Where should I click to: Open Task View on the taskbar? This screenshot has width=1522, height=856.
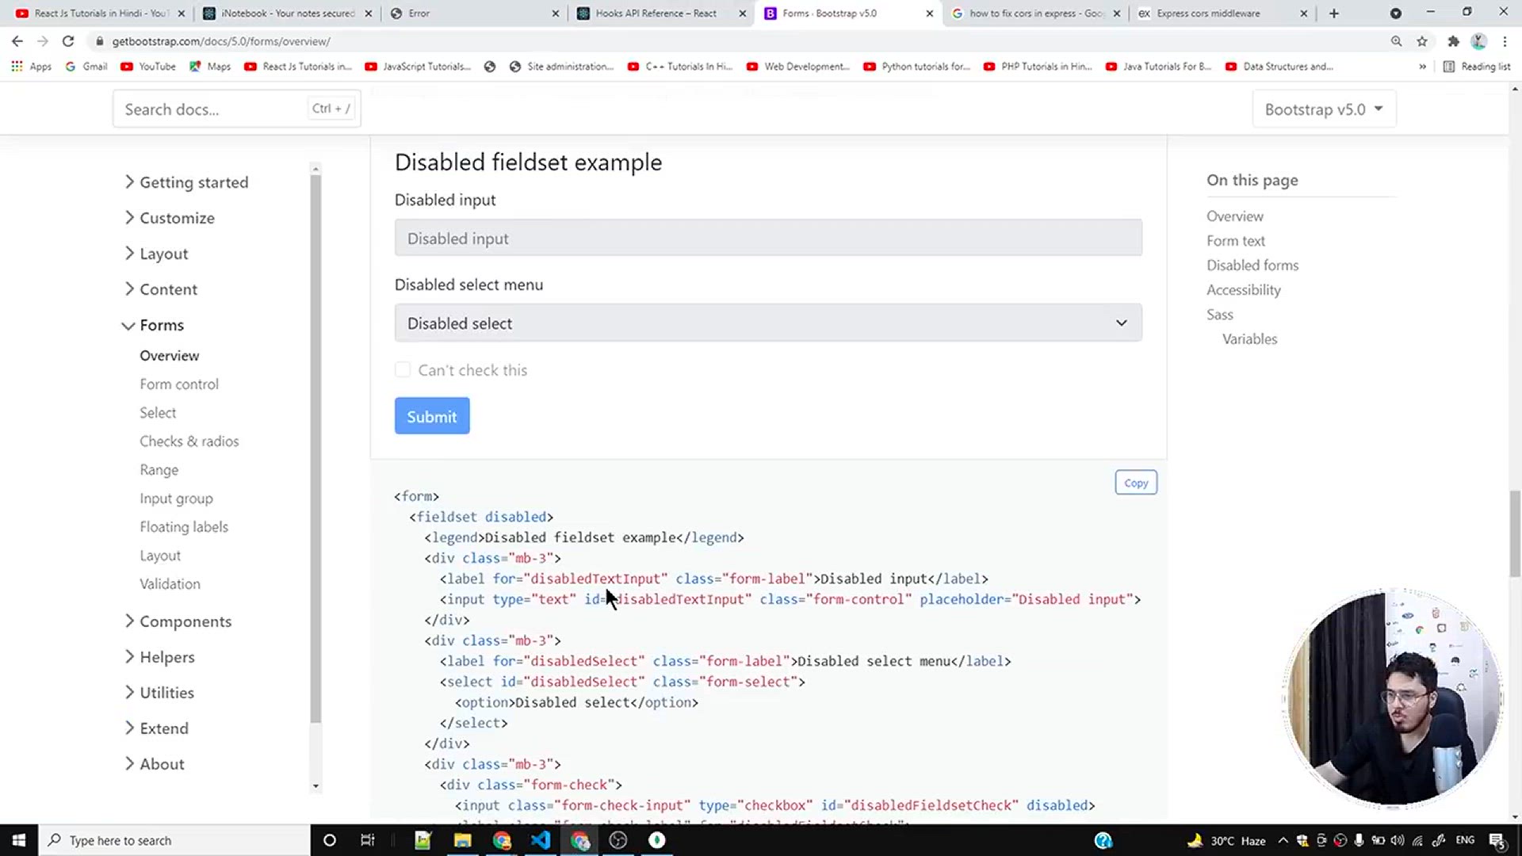[x=368, y=840]
